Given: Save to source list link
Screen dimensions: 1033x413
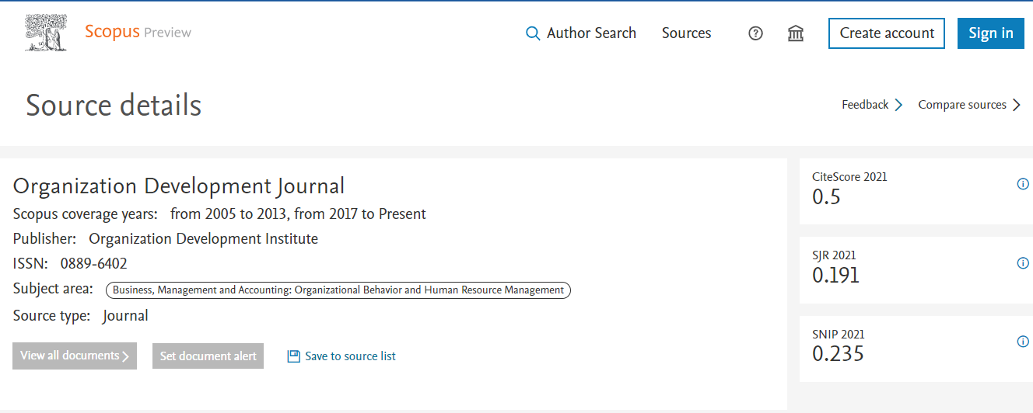Looking at the screenshot, I should click(x=350, y=356).
